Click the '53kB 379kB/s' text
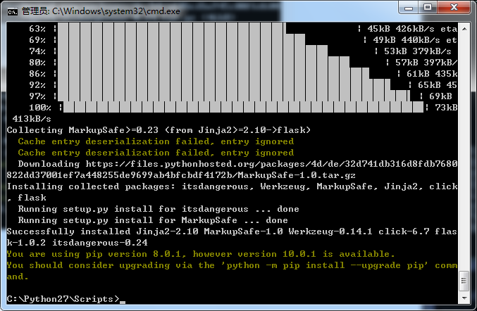 pos(418,51)
